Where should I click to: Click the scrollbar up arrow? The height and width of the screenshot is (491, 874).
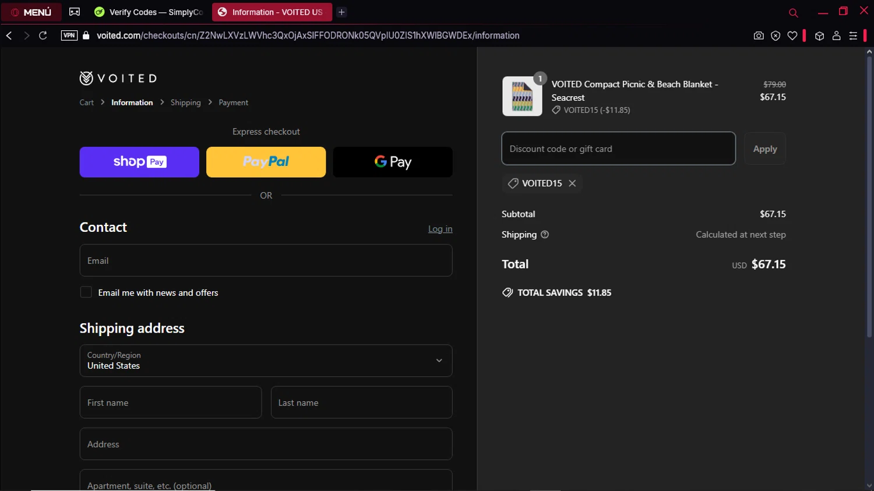869,52
